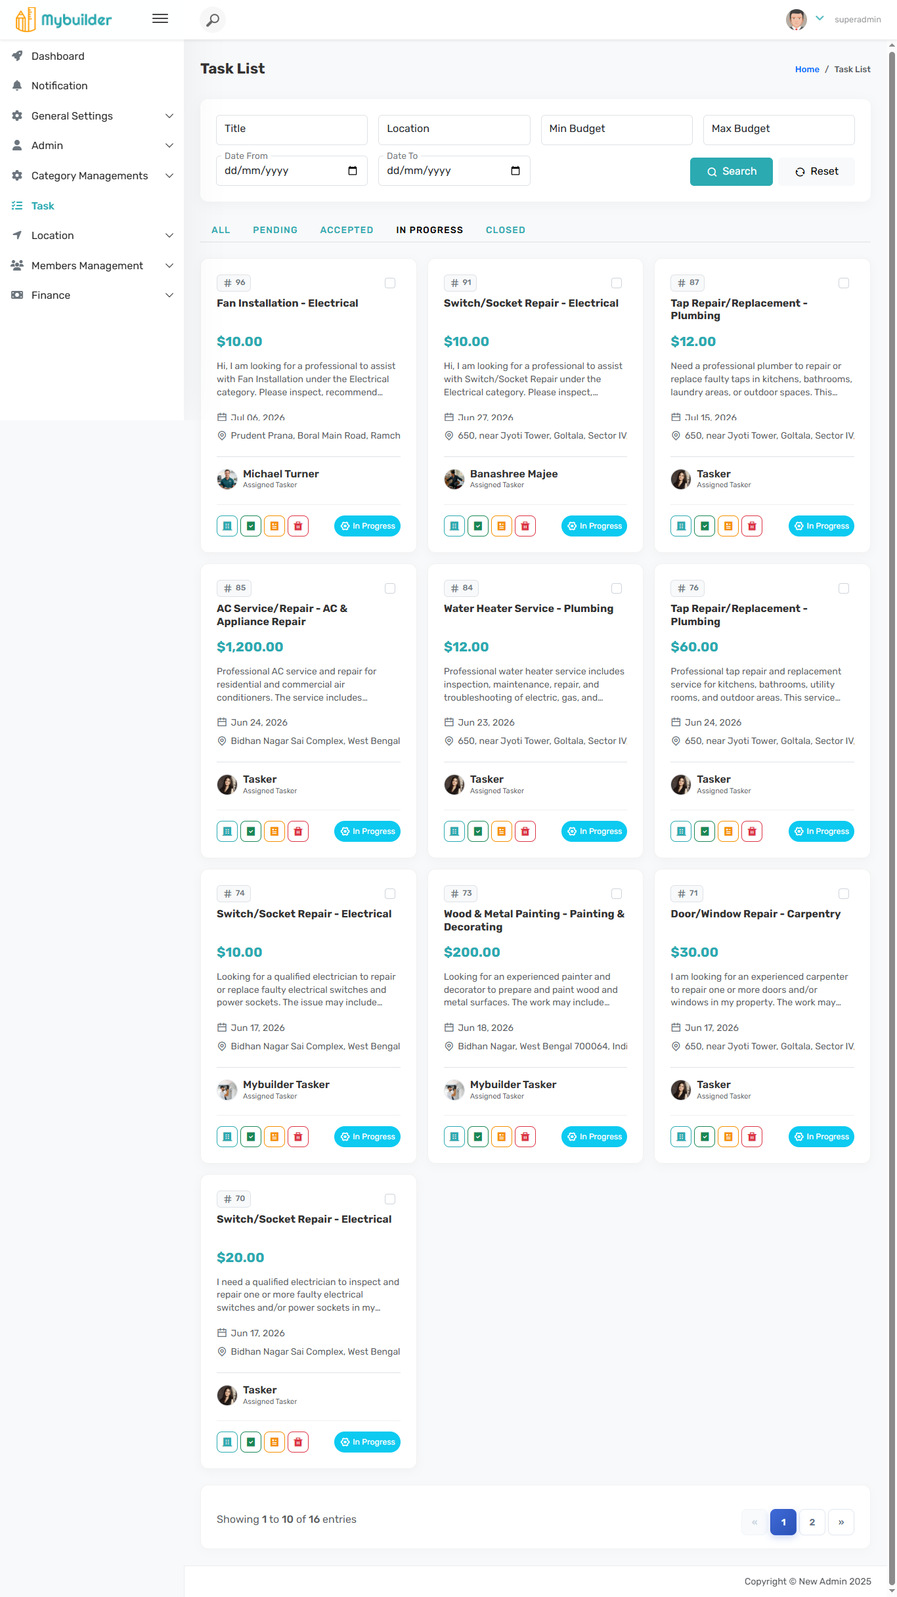Switch to the PENDING tab
This screenshot has width=897, height=1597.
pyautogui.click(x=275, y=230)
